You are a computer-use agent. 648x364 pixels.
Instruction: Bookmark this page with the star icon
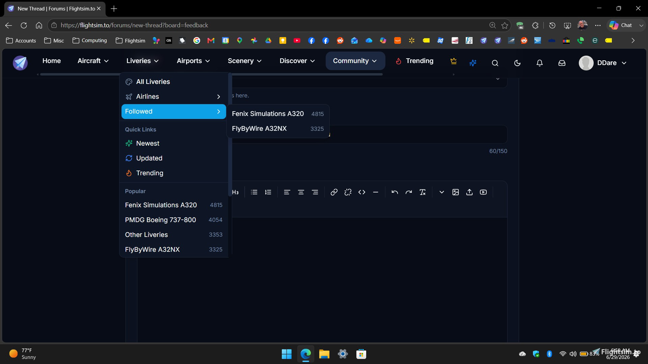(505, 25)
